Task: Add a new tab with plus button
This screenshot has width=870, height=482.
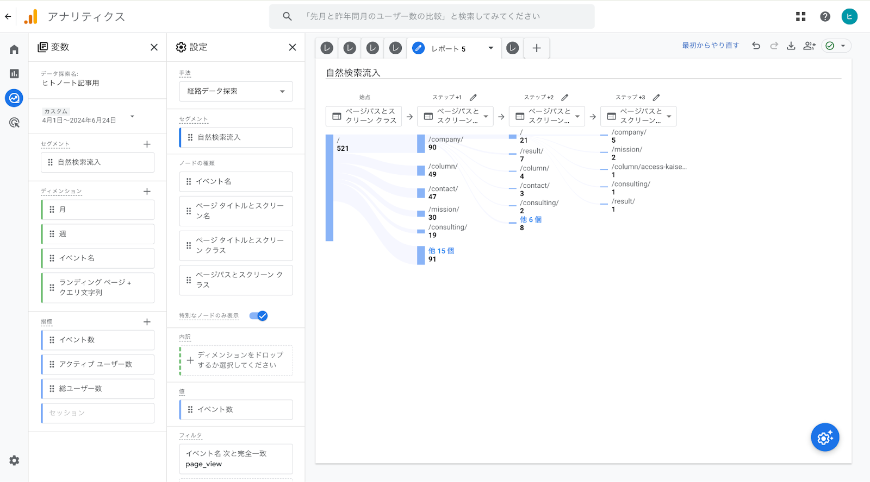Action: (x=537, y=48)
